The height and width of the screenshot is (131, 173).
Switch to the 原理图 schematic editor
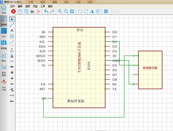click(x=4, y=21)
